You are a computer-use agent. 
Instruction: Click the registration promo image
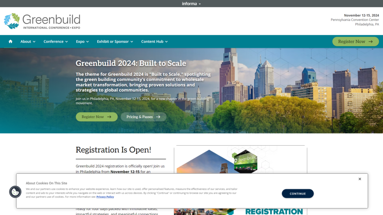[240, 180]
